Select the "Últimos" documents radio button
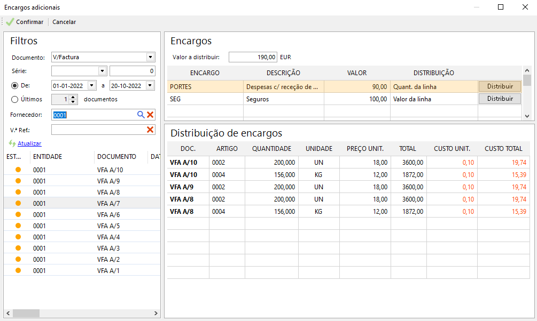The width and height of the screenshot is (537, 321). 15,99
